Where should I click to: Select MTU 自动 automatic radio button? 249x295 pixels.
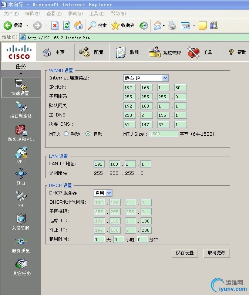88,134
